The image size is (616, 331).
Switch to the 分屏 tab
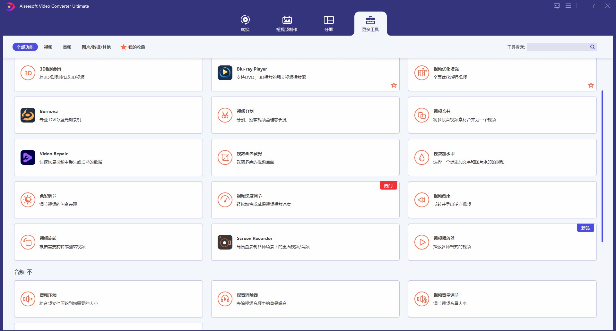329,23
